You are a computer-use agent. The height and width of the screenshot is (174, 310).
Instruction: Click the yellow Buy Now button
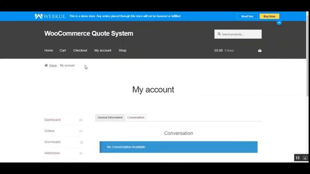[269, 16]
